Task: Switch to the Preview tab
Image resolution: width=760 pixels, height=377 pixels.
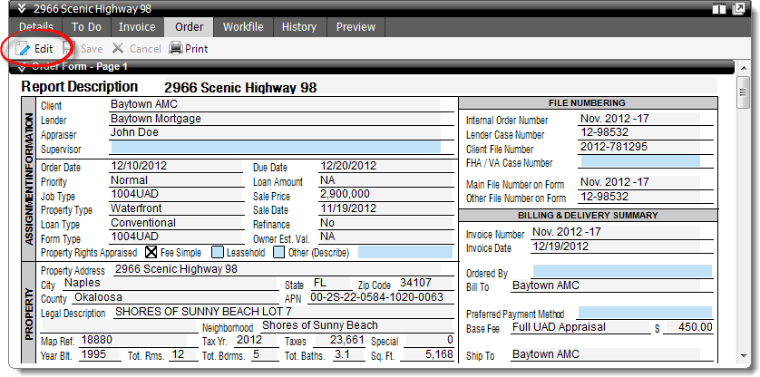Action: point(356,27)
